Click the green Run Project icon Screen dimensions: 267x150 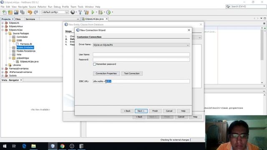[93, 12]
